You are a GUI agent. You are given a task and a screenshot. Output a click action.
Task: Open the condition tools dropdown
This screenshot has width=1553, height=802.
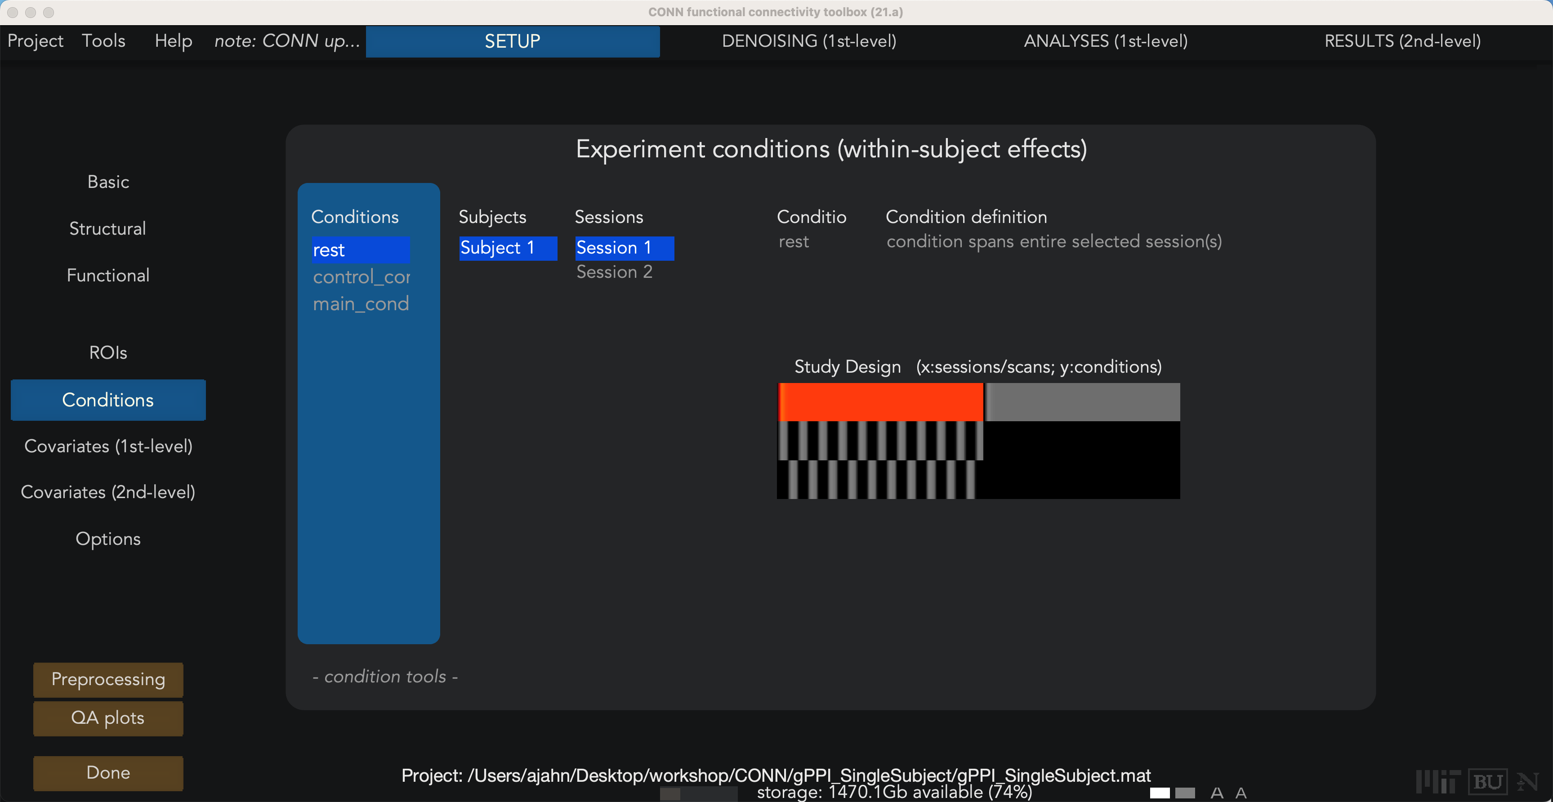pos(385,676)
